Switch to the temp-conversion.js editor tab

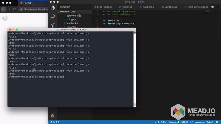coord(196,7)
